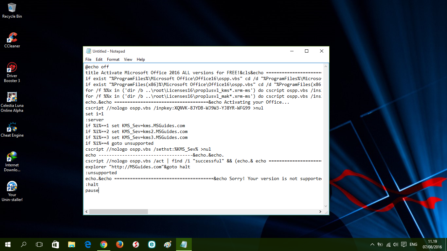Launch the CCleaner desktop shortcut
Viewport: 447px width, 251px height.
pos(12,40)
